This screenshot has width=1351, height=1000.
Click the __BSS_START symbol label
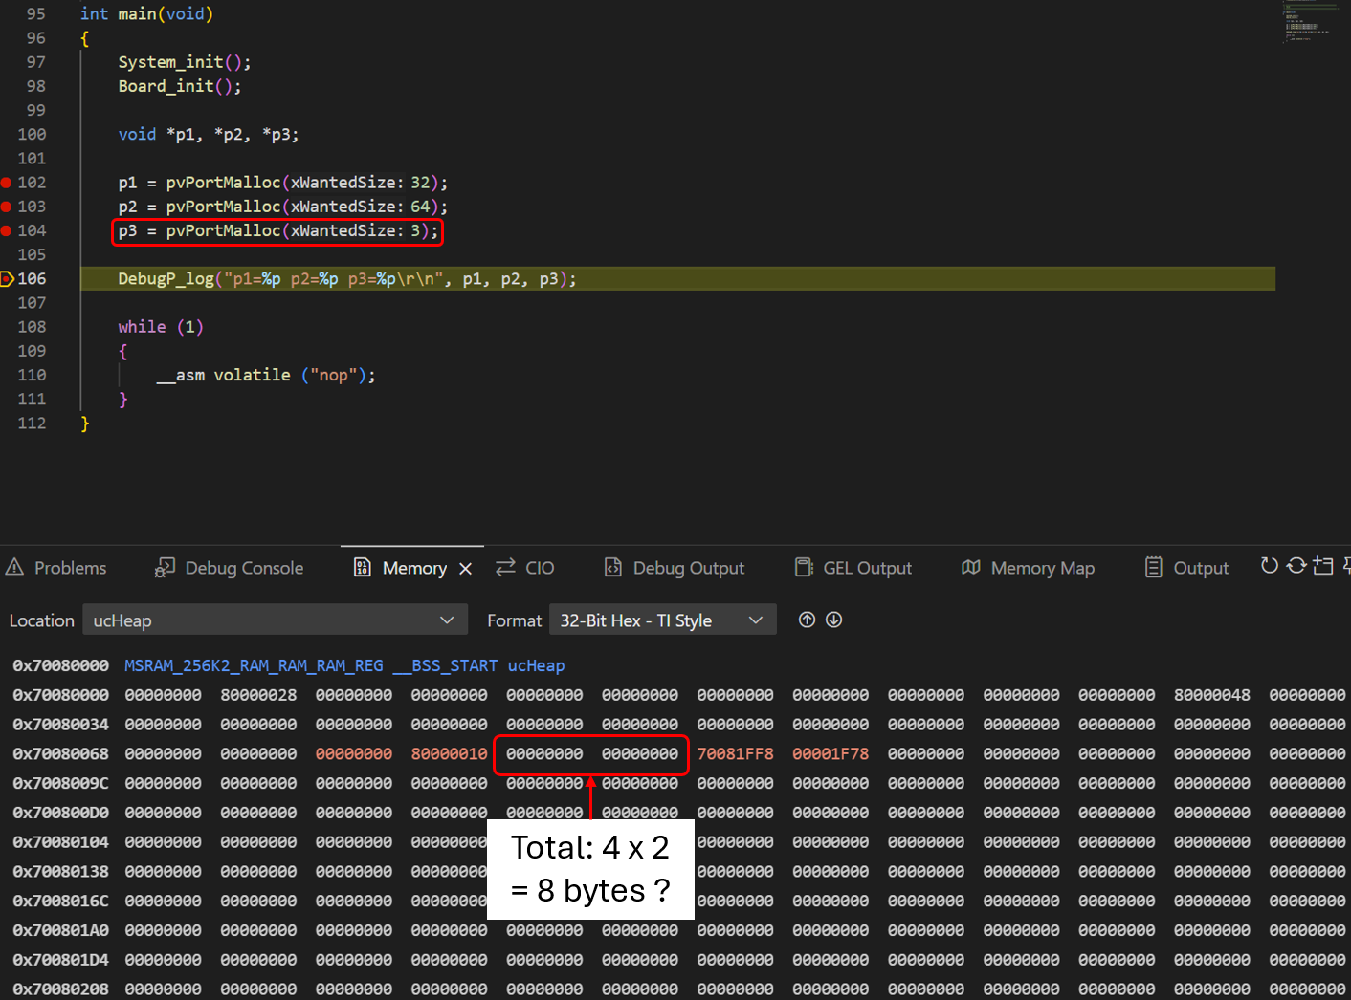445,665
